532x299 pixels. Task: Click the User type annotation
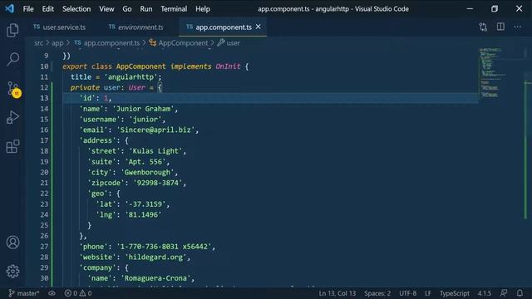(x=136, y=87)
